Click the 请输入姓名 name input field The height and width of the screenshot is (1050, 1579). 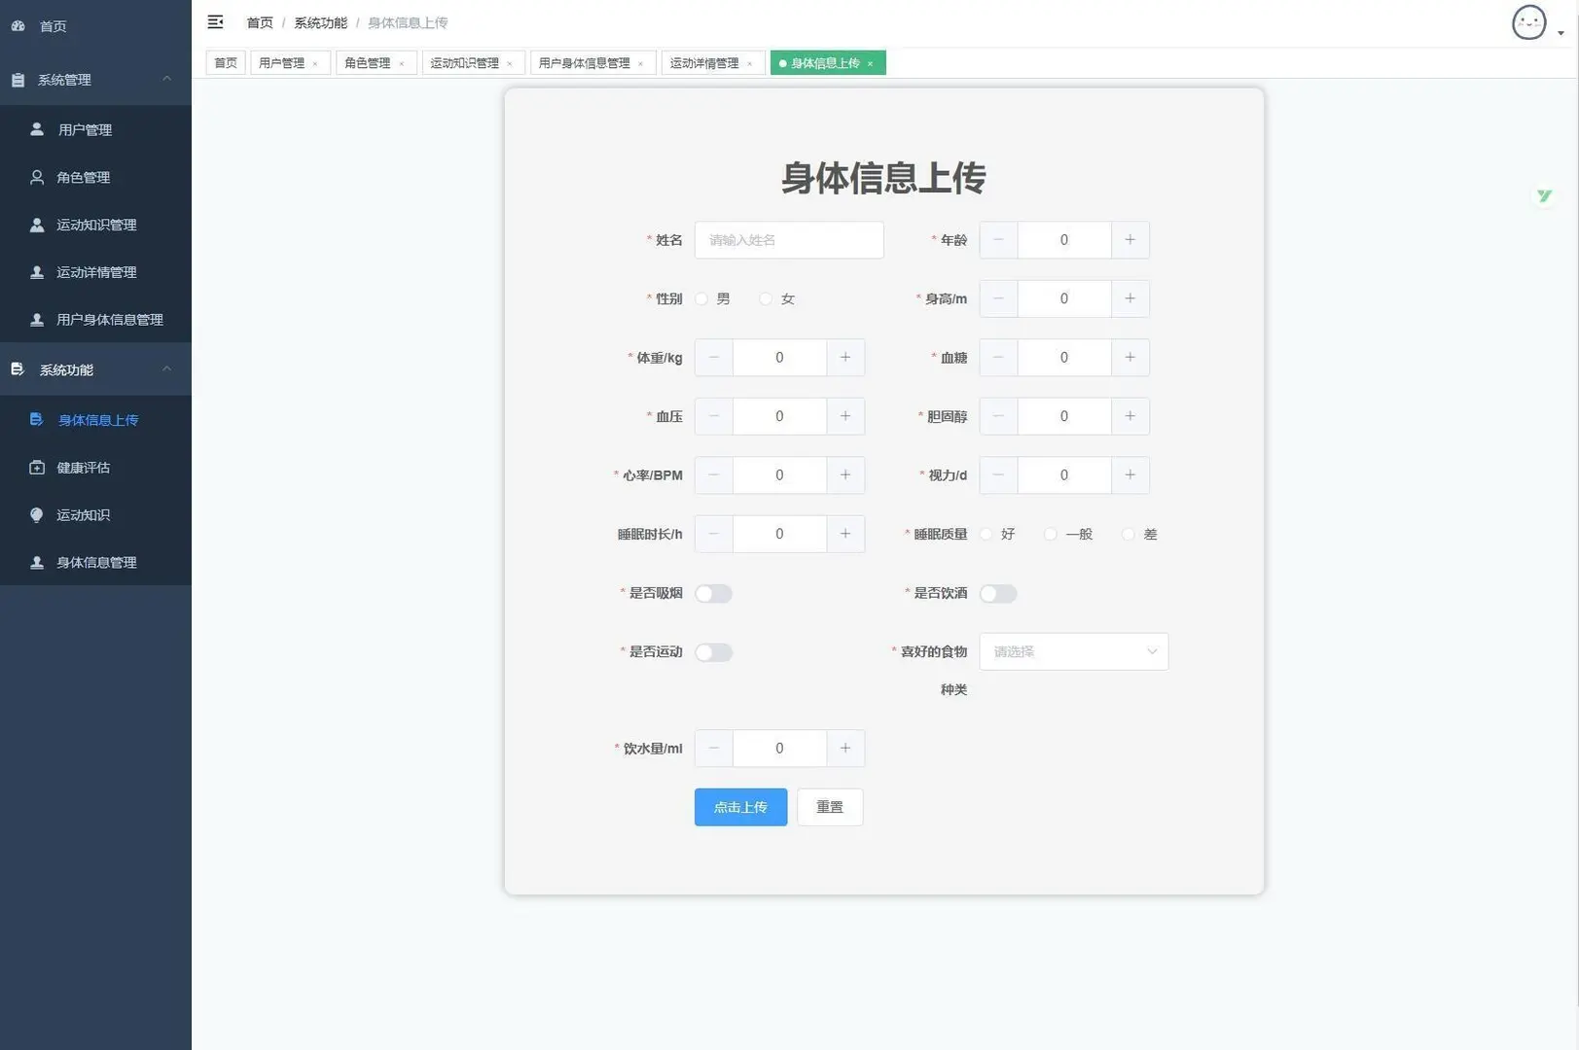click(x=789, y=239)
